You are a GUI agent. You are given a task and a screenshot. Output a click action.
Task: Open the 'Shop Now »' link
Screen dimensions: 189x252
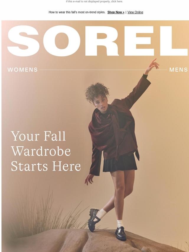pos(116,12)
